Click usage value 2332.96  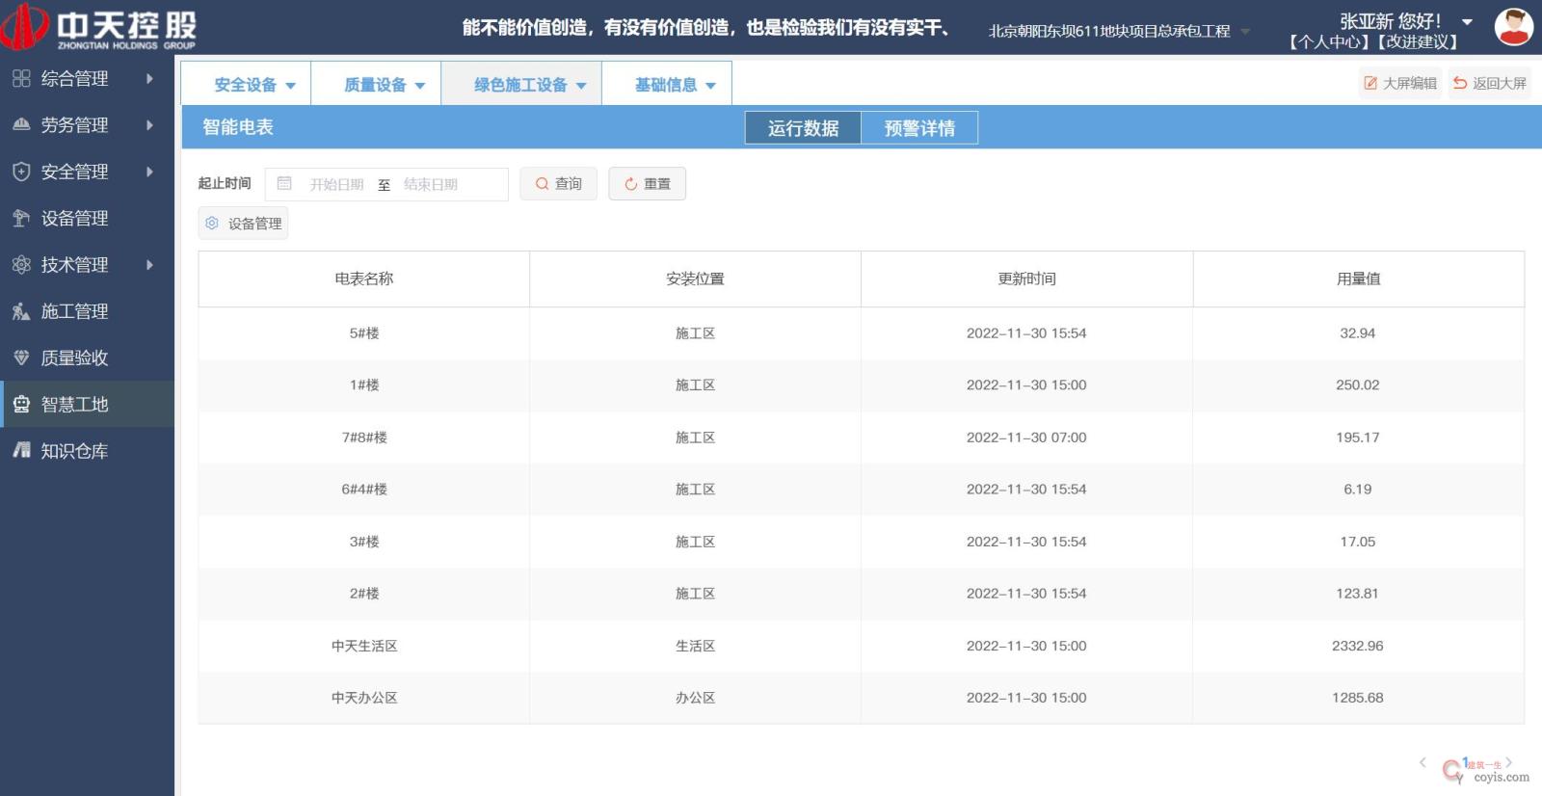(1357, 646)
